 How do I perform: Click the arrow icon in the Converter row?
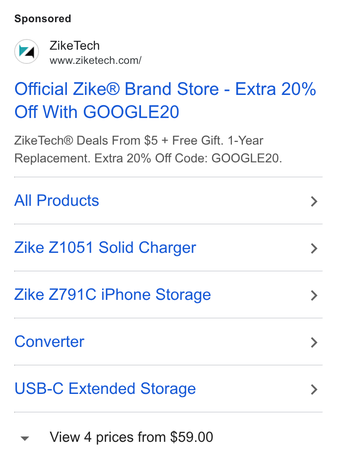point(314,342)
